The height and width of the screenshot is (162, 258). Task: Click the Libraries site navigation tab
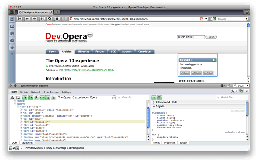click(83, 52)
